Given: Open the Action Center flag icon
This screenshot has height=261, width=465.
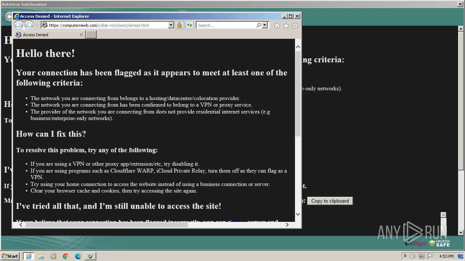Looking at the screenshot, I should [x=430, y=256].
